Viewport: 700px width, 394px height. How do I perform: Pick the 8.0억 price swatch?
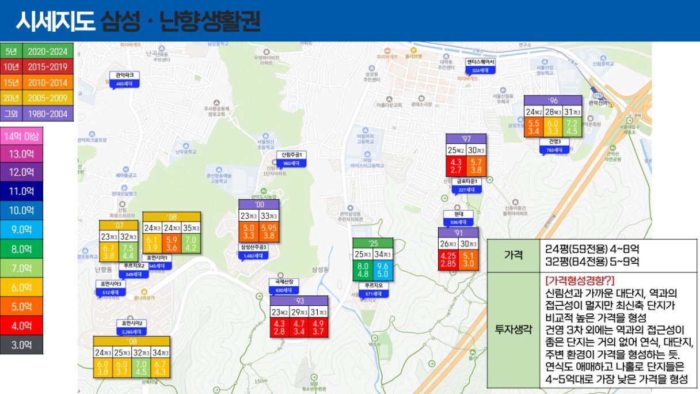[22, 249]
